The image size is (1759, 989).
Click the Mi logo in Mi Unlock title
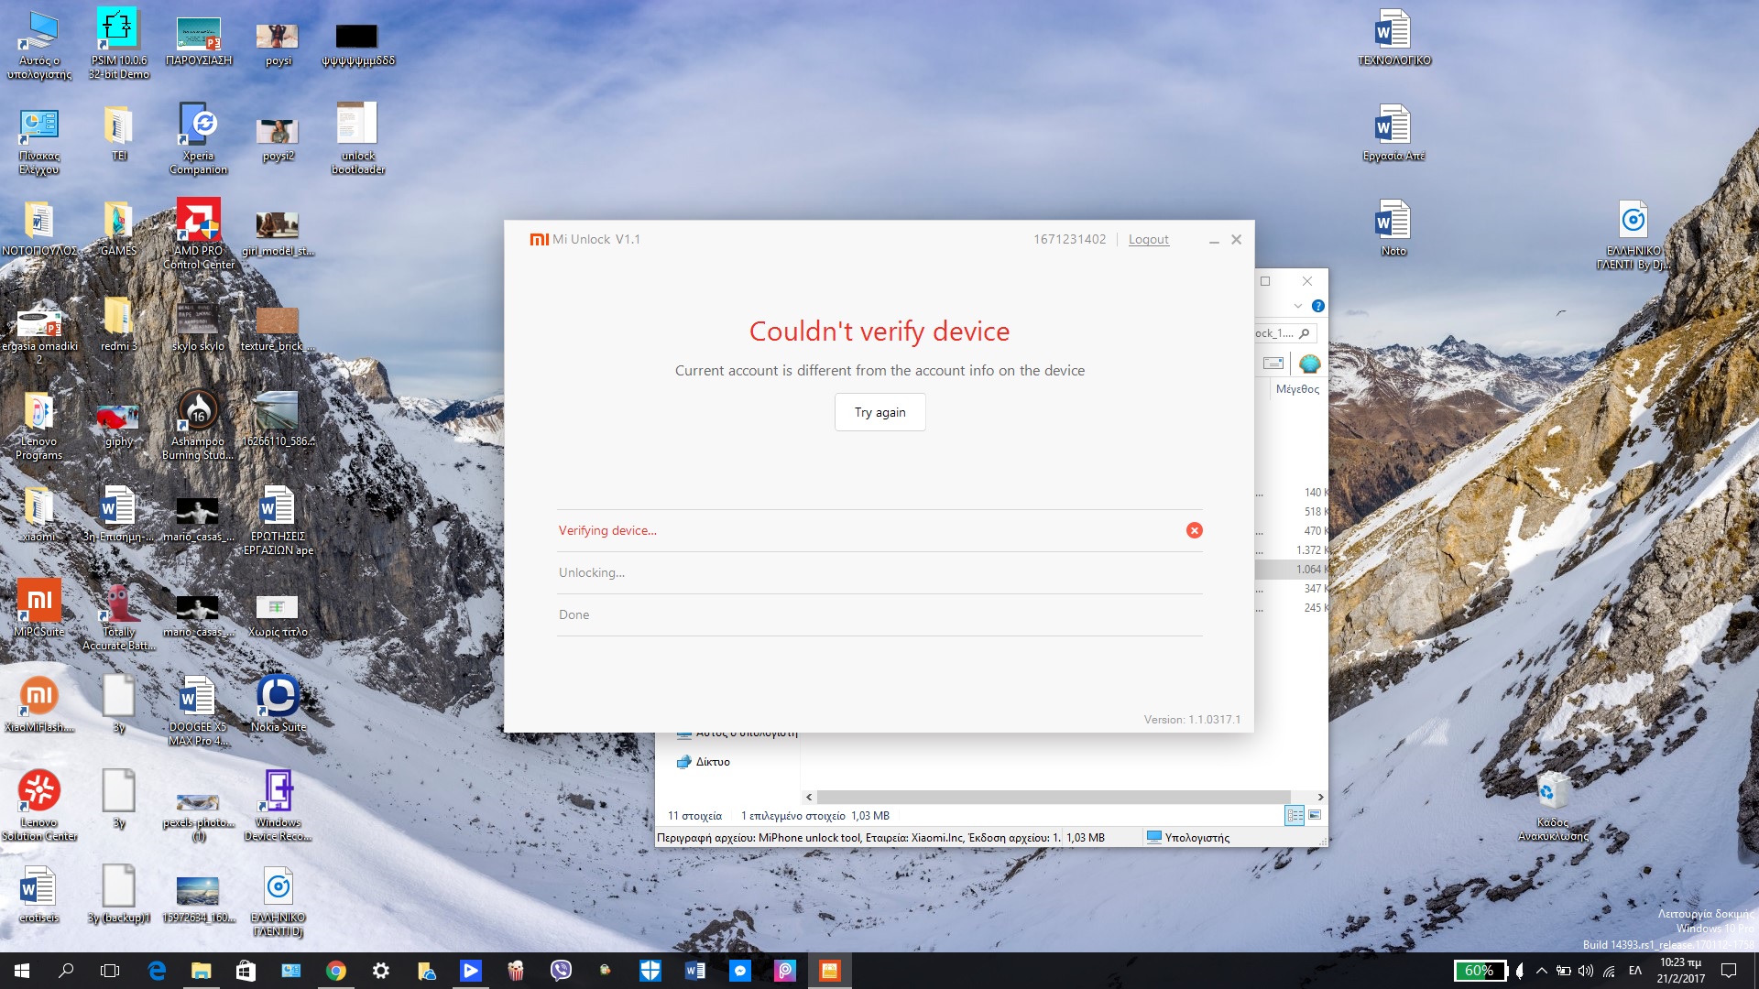click(x=539, y=239)
